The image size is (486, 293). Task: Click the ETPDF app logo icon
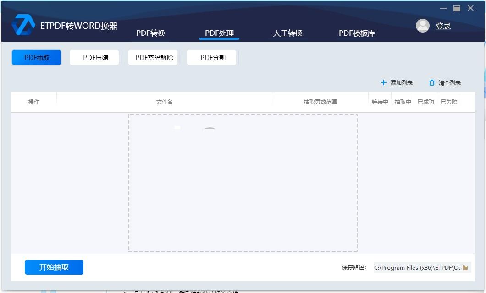click(x=23, y=25)
